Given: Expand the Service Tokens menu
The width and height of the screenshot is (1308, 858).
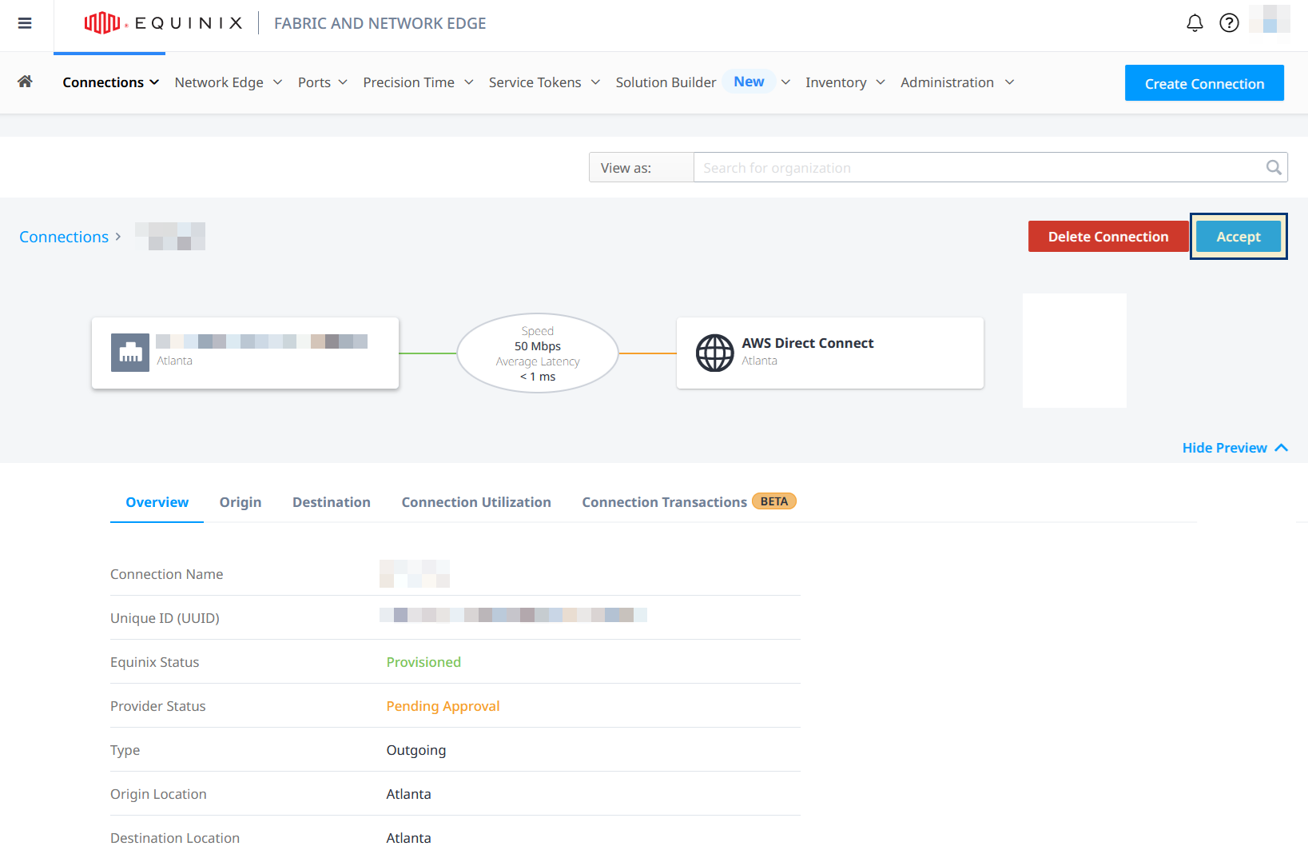Looking at the screenshot, I should pyautogui.click(x=544, y=82).
